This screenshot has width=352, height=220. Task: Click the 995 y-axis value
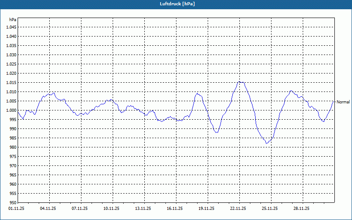(x=13, y=119)
